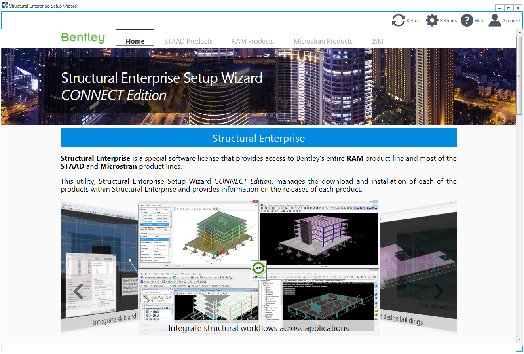Screen dimensions: 524x354
Task: Open Settings via the gear icon
Action: click(x=432, y=20)
